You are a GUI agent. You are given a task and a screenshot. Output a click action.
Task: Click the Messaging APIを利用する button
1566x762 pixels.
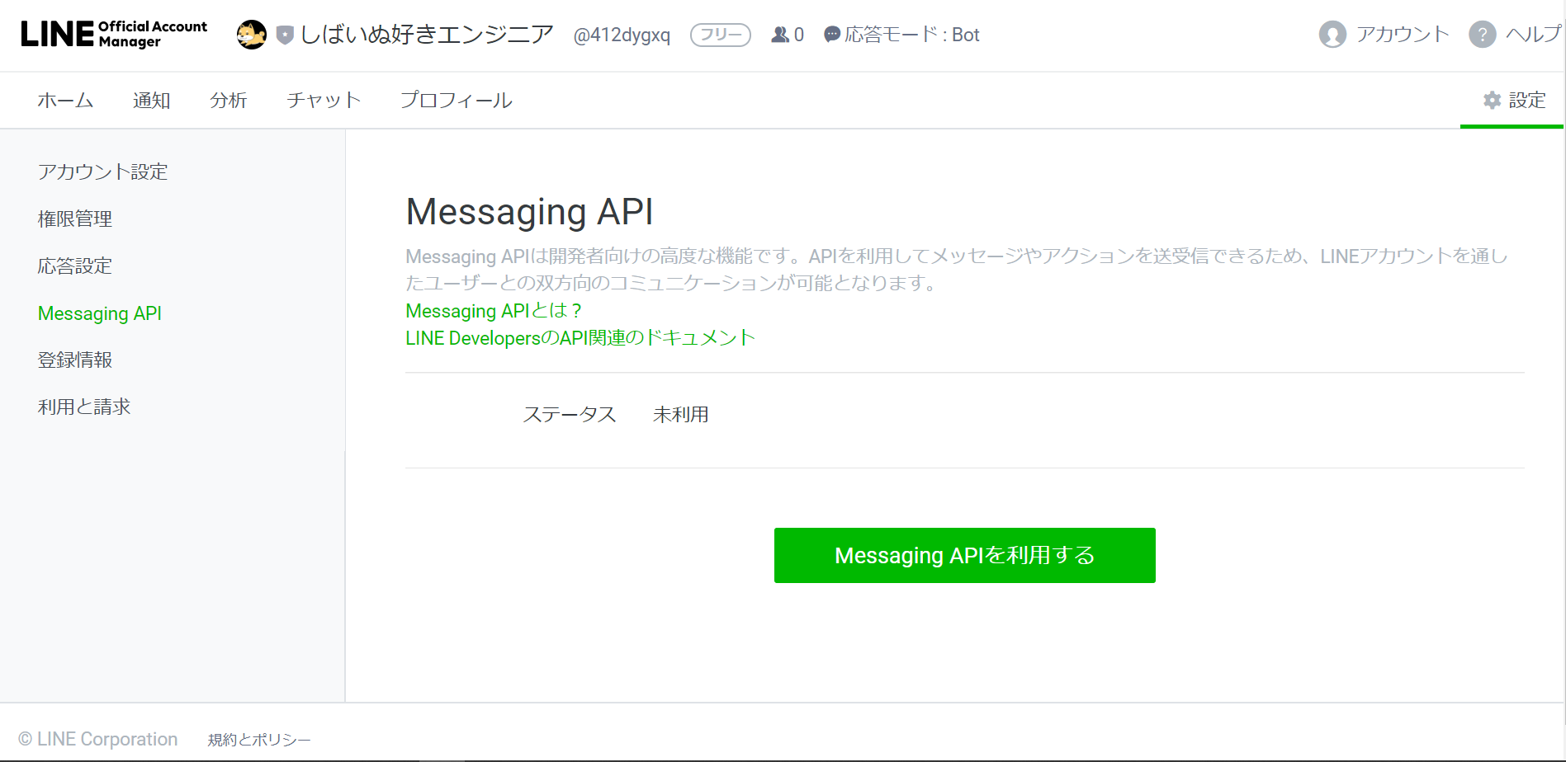tap(965, 555)
